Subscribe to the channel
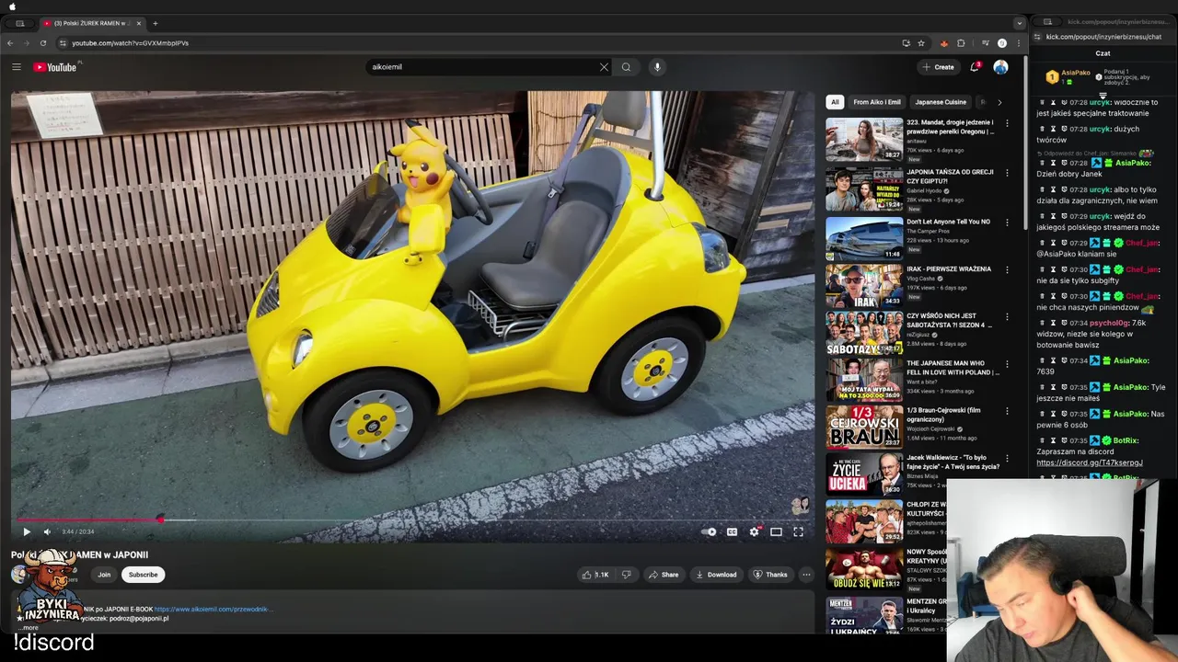Viewport: 1178px width, 662px height. (143, 575)
